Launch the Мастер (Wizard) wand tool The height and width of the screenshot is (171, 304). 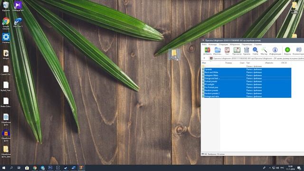[264, 51]
